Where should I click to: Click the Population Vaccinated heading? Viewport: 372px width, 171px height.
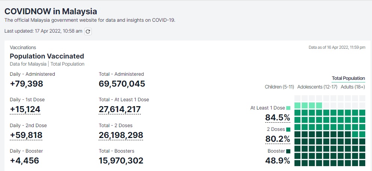[x=47, y=56]
